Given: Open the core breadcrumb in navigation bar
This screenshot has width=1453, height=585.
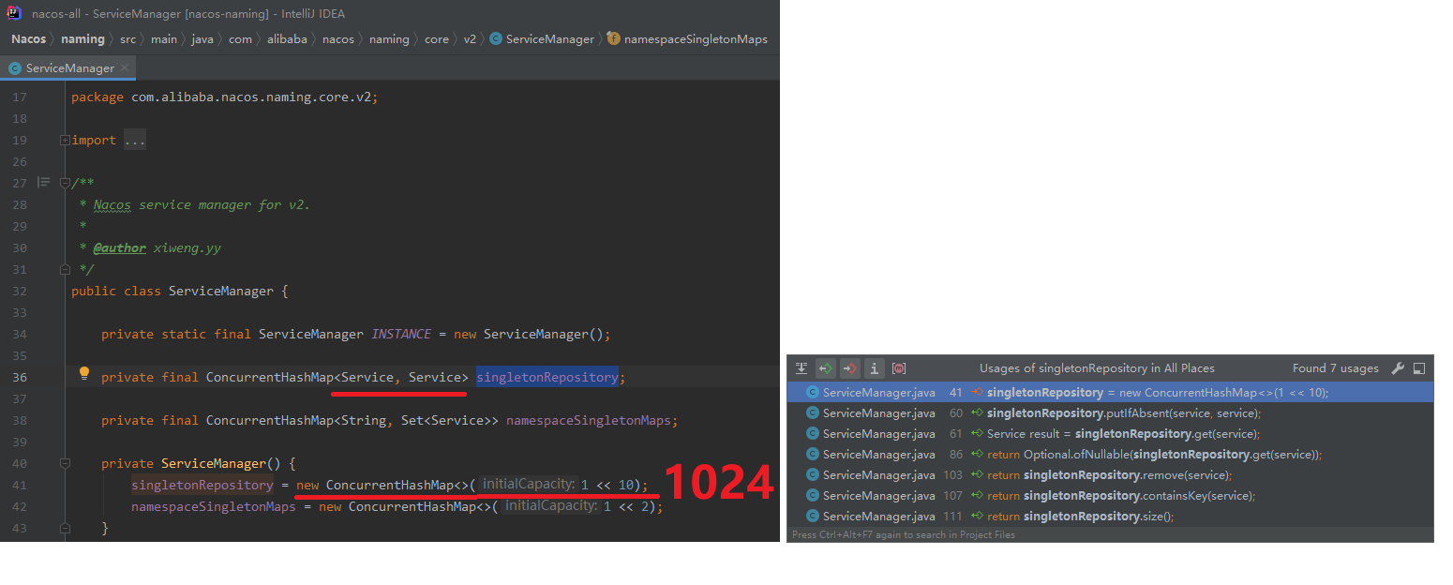Looking at the screenshot, I should coord(437,39).
